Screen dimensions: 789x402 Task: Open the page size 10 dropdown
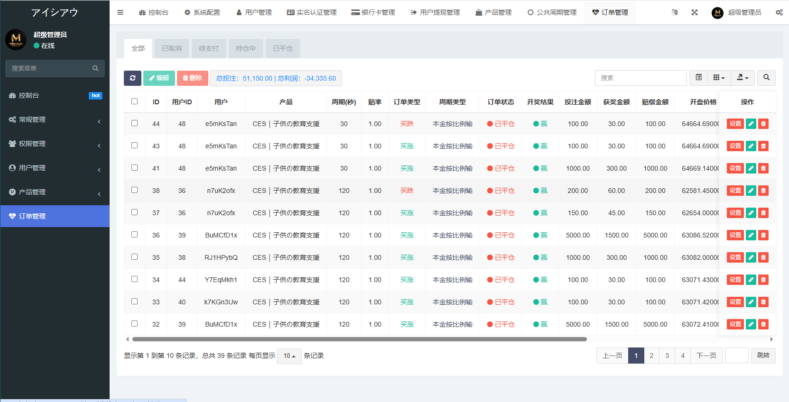point(289,356)
